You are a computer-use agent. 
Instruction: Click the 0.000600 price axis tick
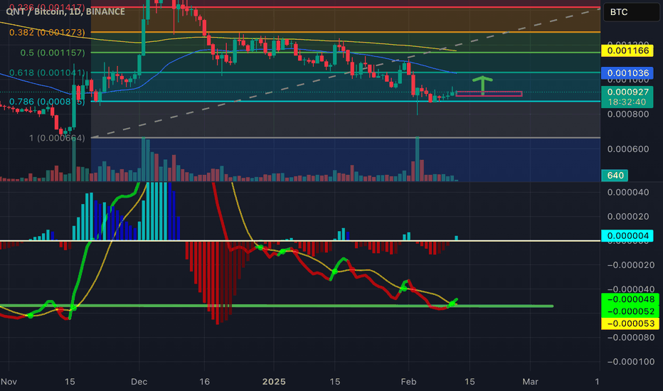click(x=628, y=149)
